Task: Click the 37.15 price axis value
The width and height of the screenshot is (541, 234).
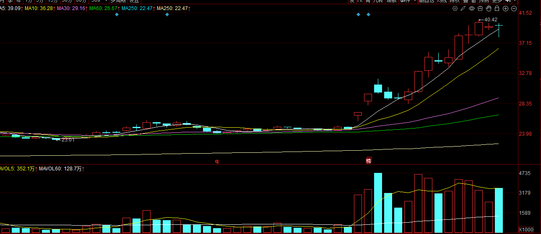Action: (x=525, y=43)
